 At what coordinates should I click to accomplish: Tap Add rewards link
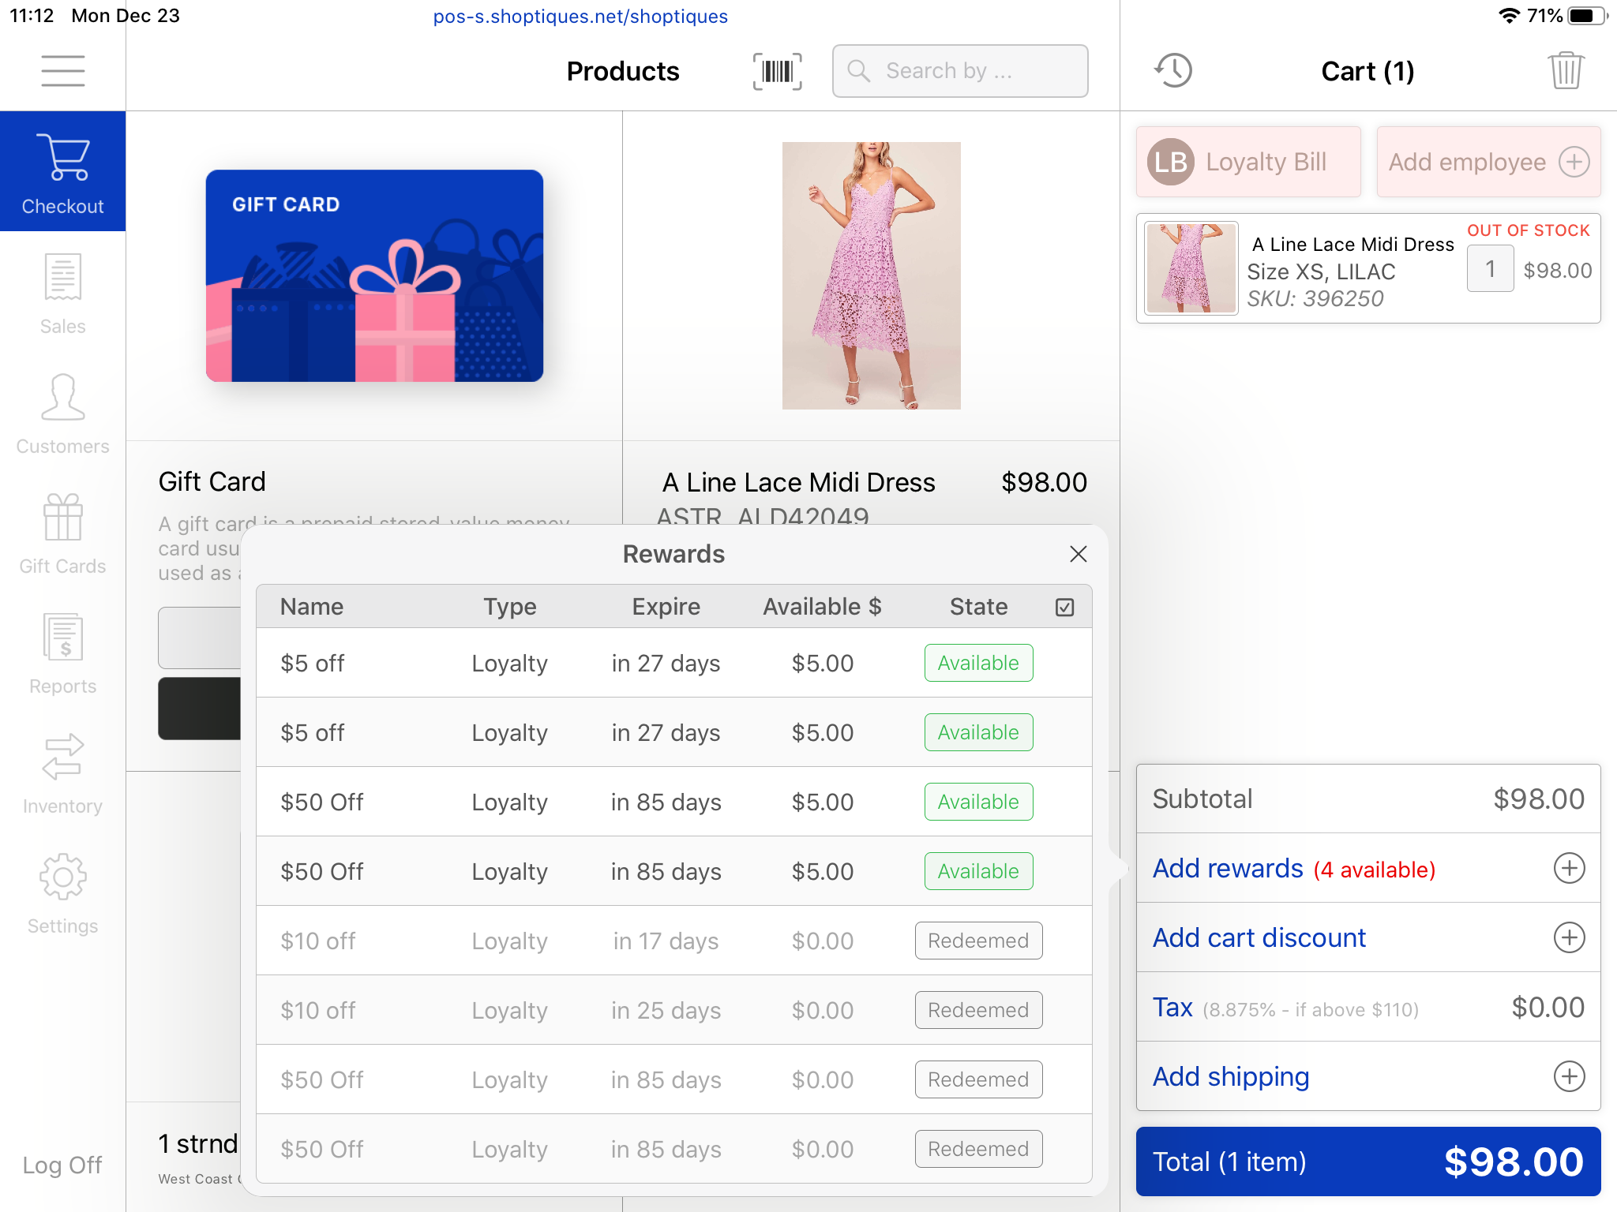tap(1228, 868)
